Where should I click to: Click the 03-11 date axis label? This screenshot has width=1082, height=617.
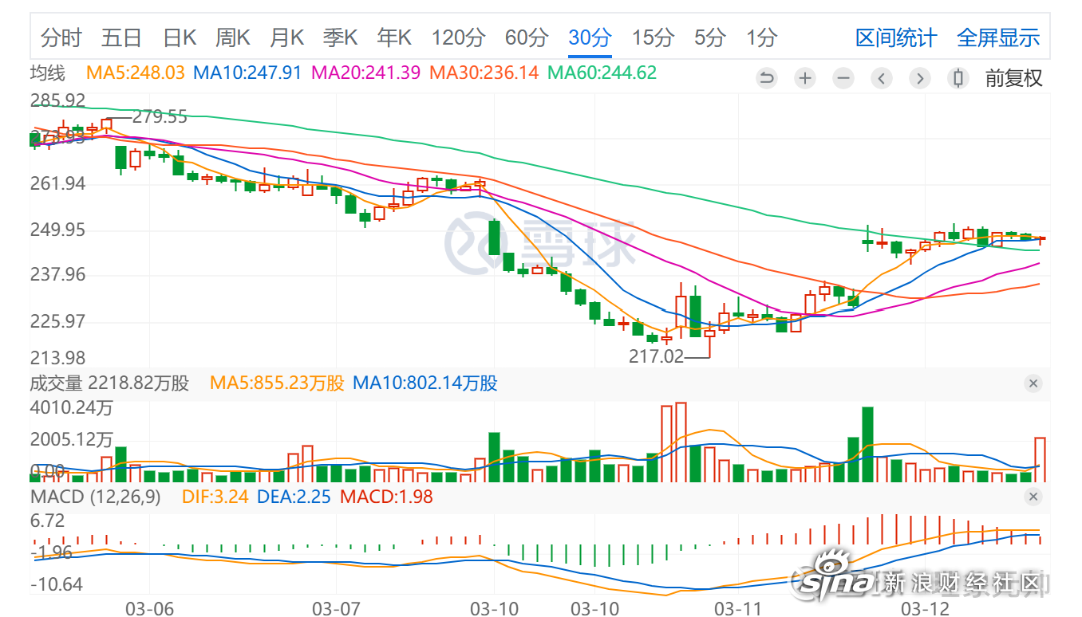pyautogui.click(x=738, y=607)
